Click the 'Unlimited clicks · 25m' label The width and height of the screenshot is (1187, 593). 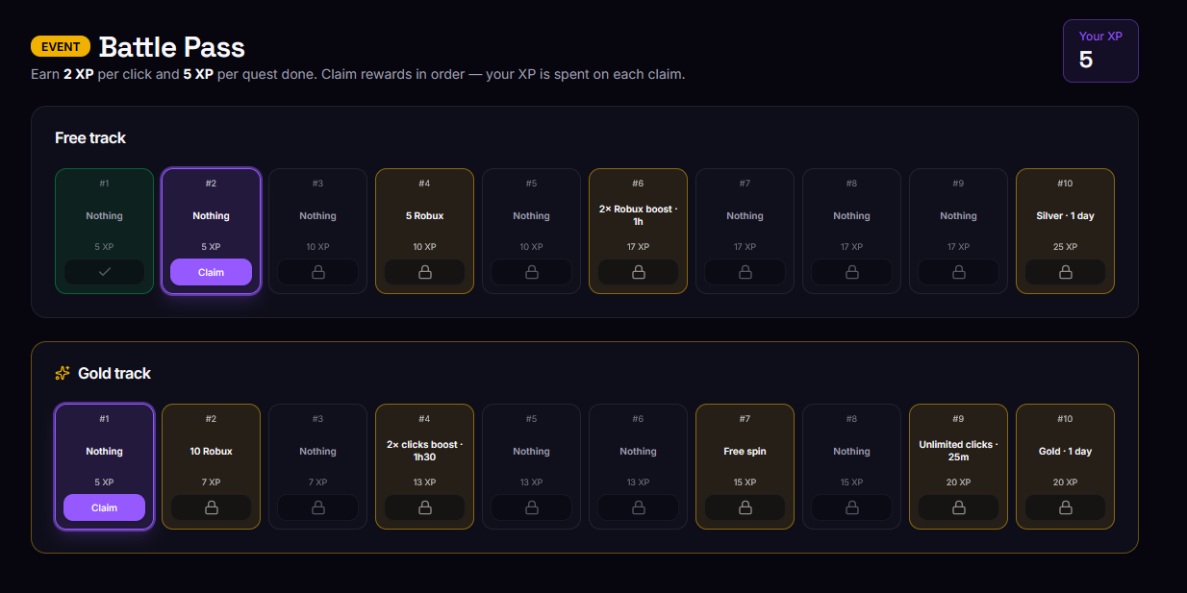[x=958, y=451]
